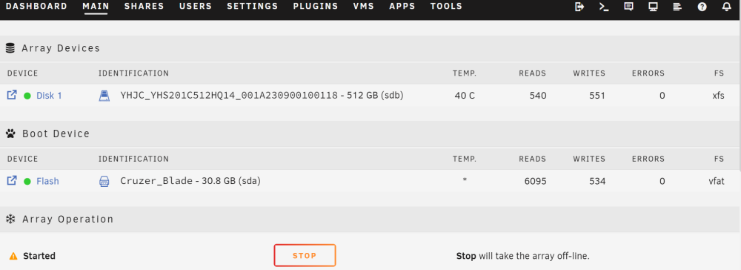
Task: Click the logout icon in top bar
Action: click(x=579, y=7)
